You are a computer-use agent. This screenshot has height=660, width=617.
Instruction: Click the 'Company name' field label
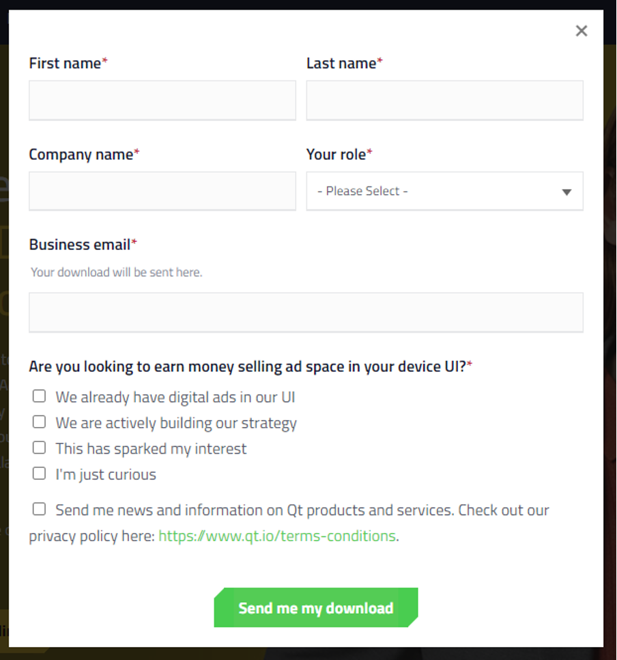[81, 154]
